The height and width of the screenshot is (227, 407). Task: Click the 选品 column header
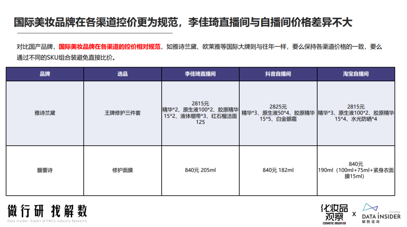point(122,74)
